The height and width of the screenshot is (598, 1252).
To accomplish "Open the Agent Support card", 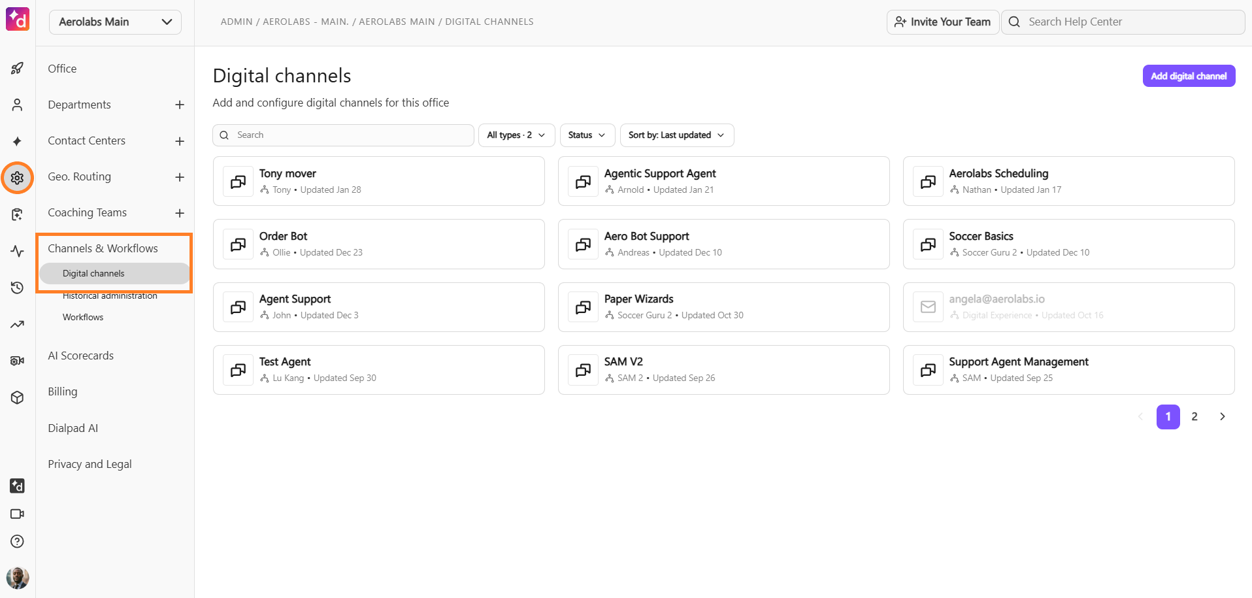I will tap(378, 307).
